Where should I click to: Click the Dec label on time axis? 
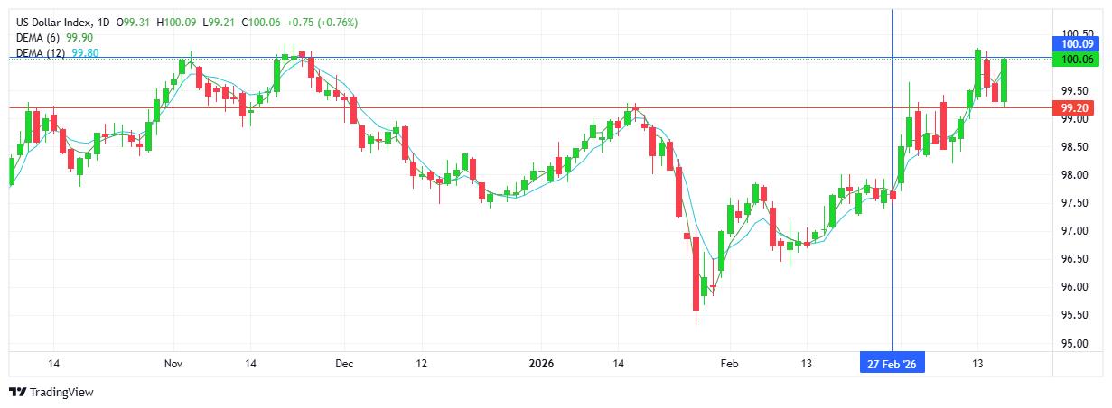(343, 363)
